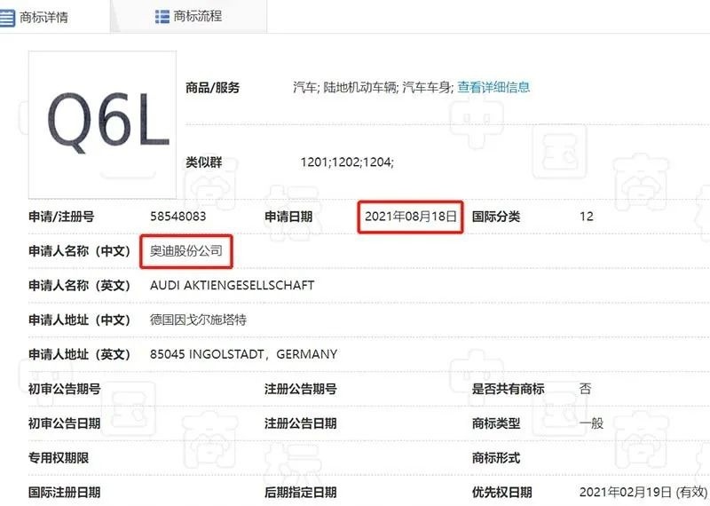The image size is (710, 506).
Task: Select the 否 value for shared trademark
Action: 586,388
